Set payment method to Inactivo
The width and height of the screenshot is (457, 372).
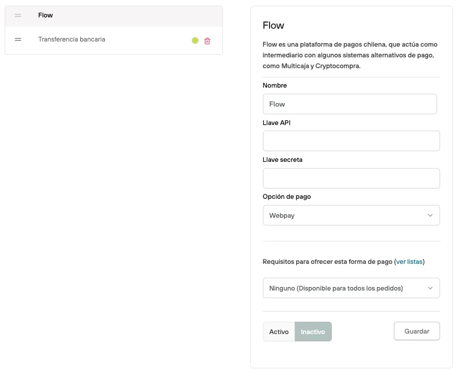[x=313, y=332]
